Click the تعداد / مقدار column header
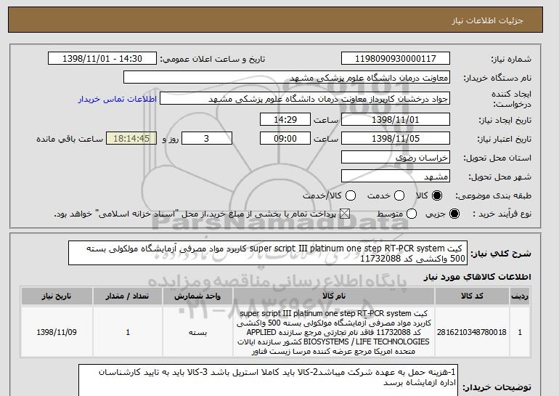 [127, 296]
